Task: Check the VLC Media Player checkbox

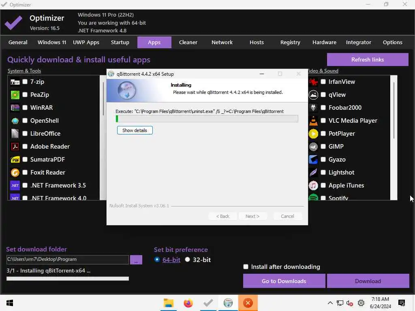Action: (x=323, y=120)
